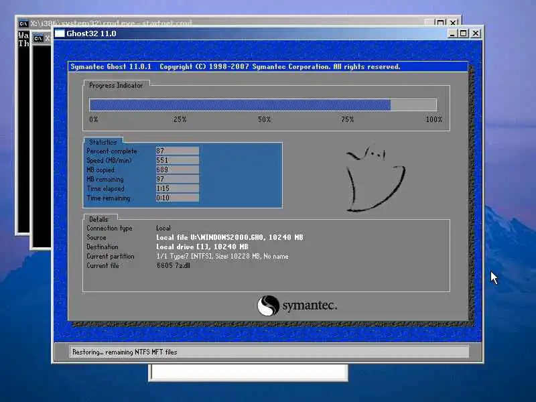Click the 25% progress marker
This screenshot has height=402, width=536.
[x=180, y=119]
